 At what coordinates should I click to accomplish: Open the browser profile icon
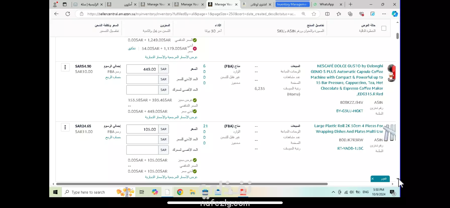click(x=55, y=4)
